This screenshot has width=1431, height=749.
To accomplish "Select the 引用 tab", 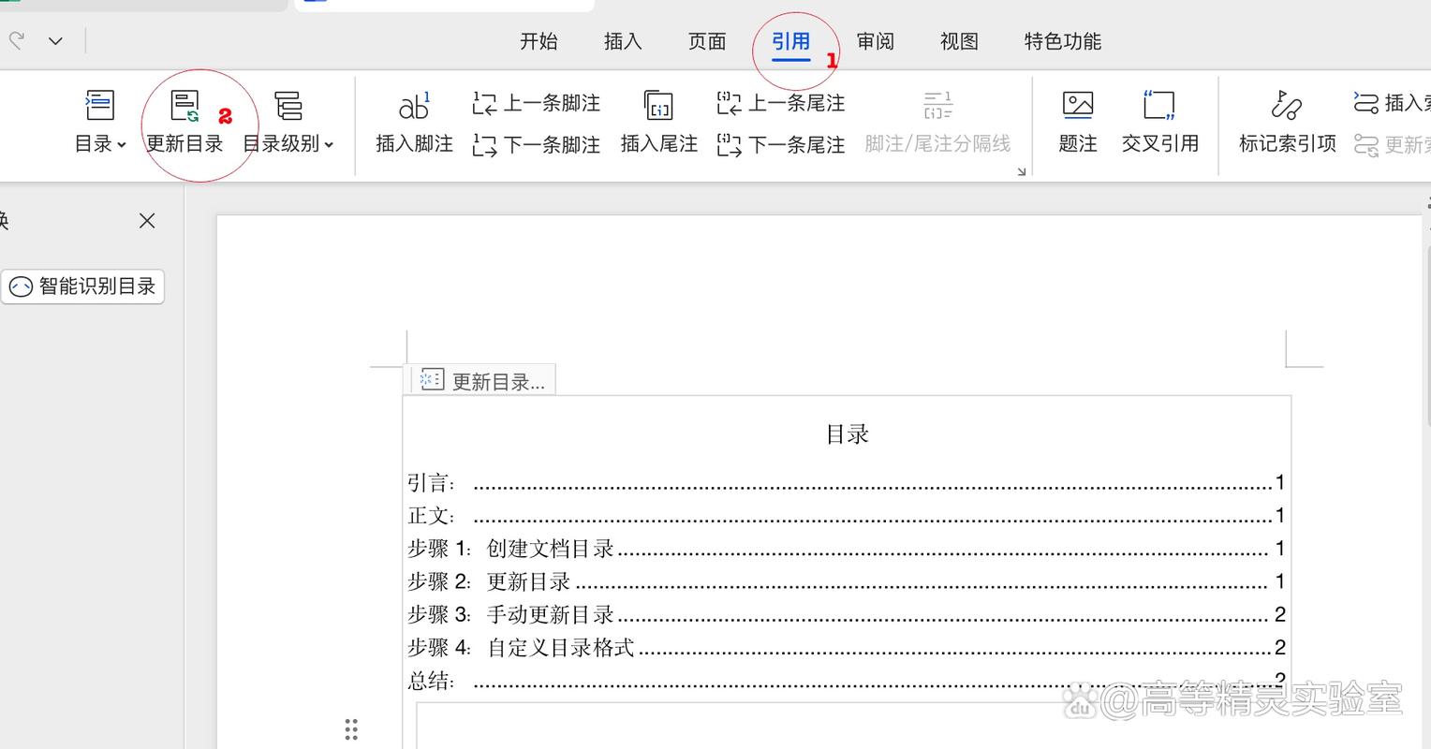I will pyautogui.click(x=791, y=41).
